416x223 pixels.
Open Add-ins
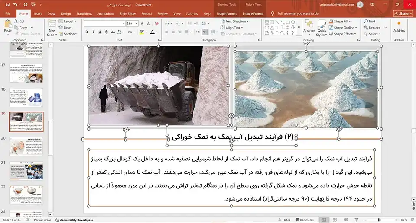pos(399,27)
